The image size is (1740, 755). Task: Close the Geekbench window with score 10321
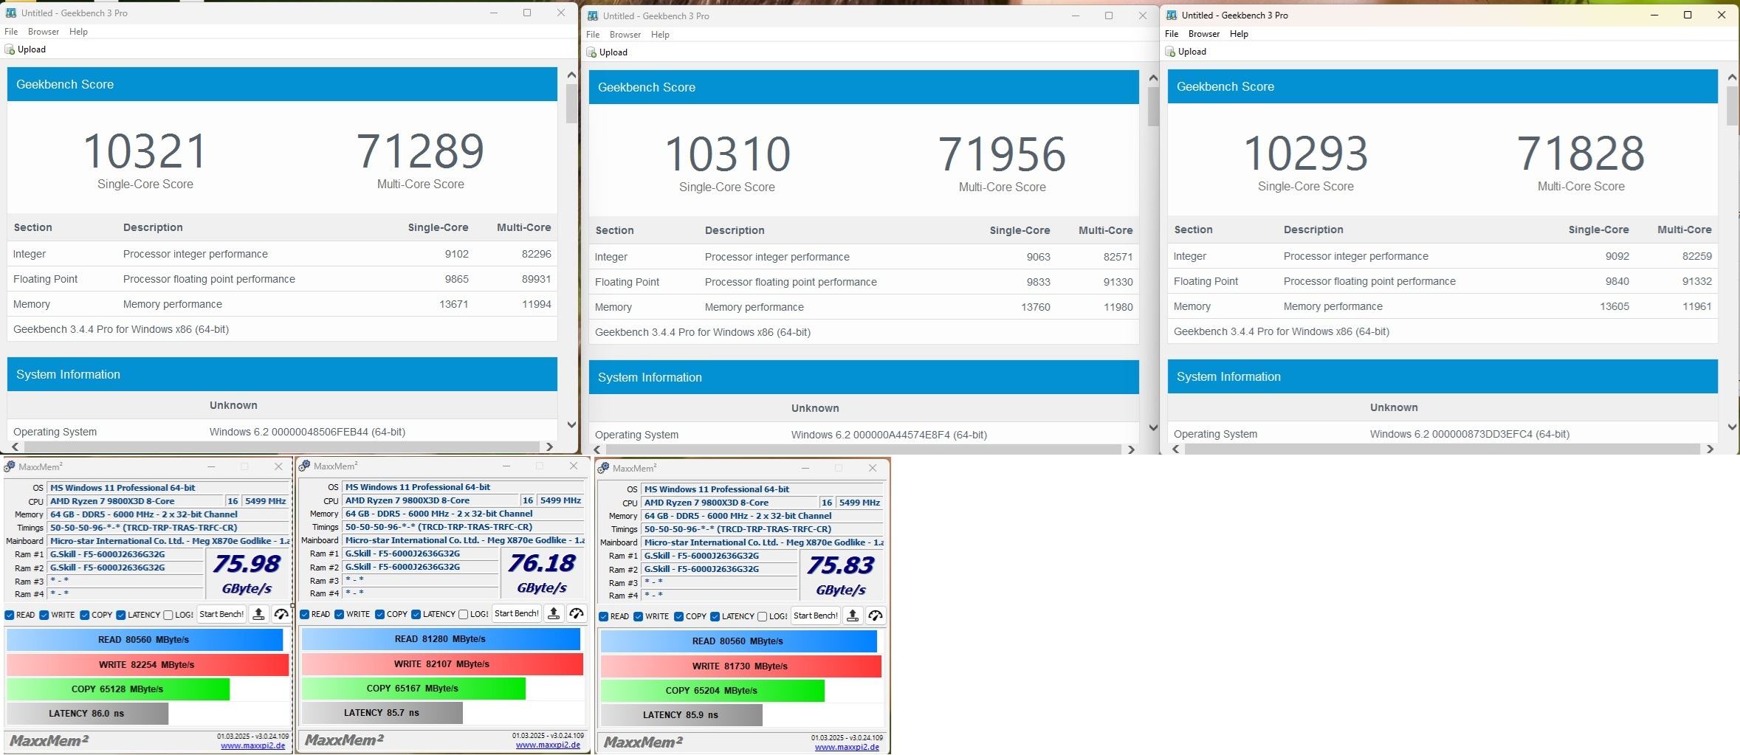561,13
